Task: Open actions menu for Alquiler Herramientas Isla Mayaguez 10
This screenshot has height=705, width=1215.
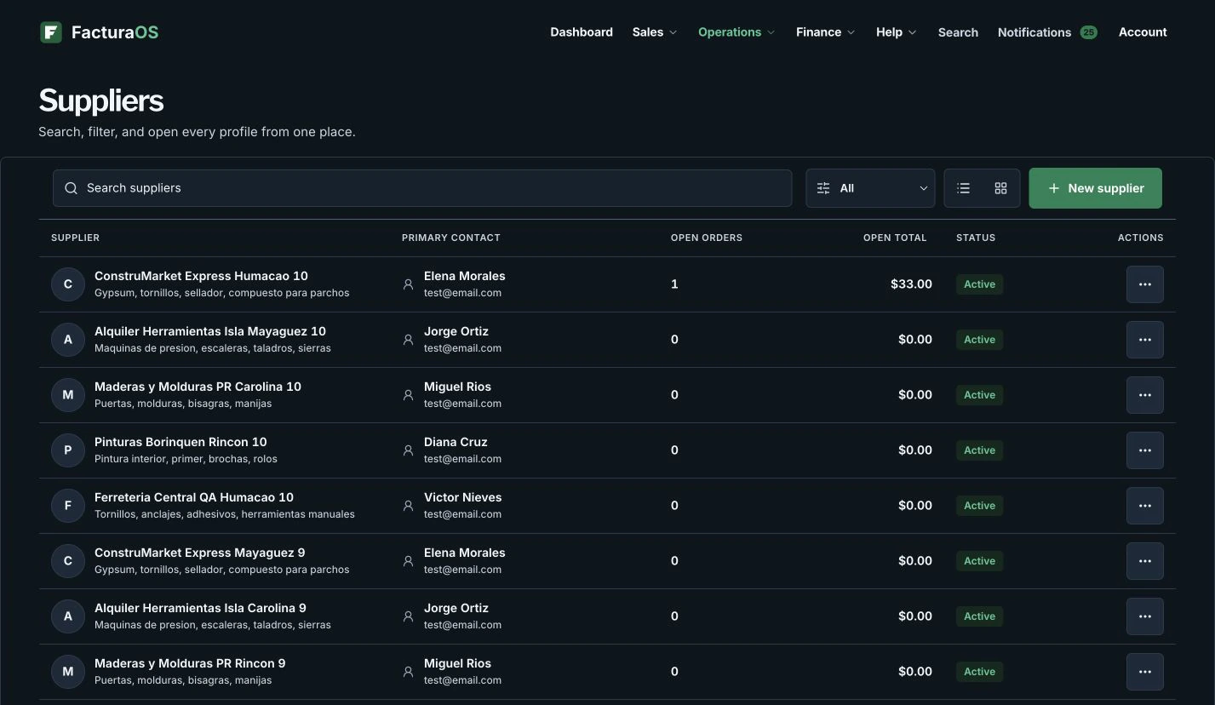Action: (x=1144, y=340)
